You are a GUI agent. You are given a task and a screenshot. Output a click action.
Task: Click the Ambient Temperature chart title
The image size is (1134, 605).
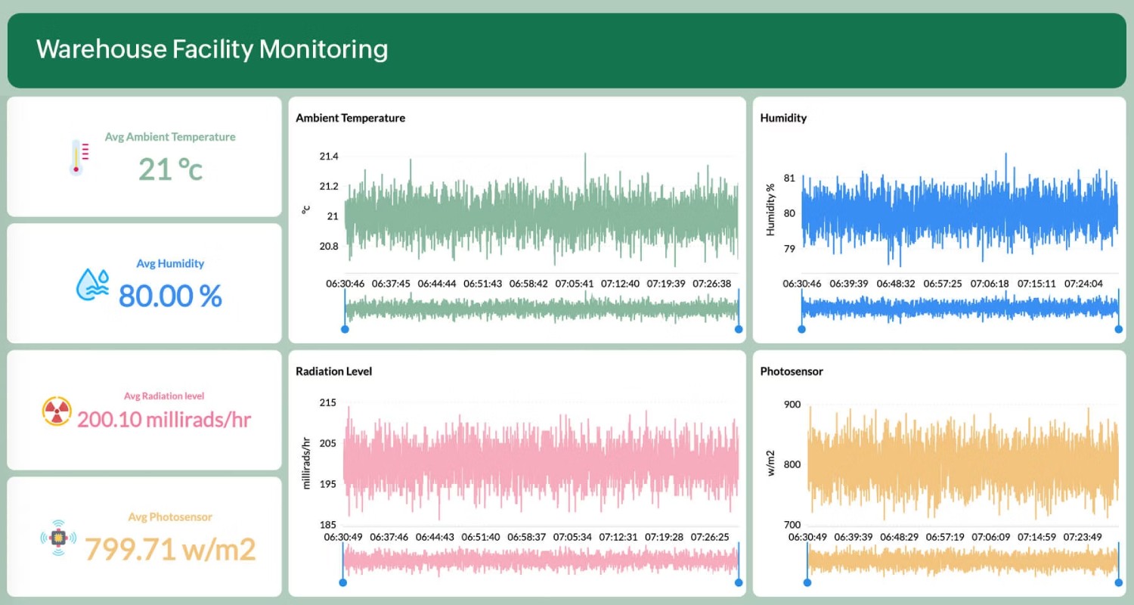(350, 118)
